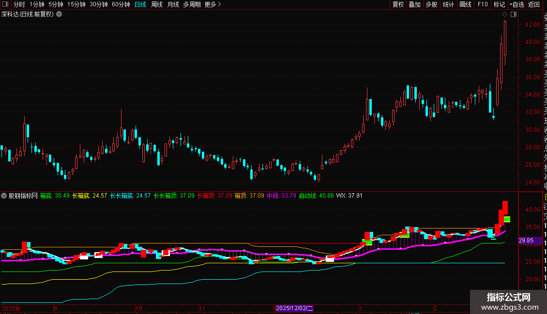Switch to 分时 intraday view

(19, 4)
